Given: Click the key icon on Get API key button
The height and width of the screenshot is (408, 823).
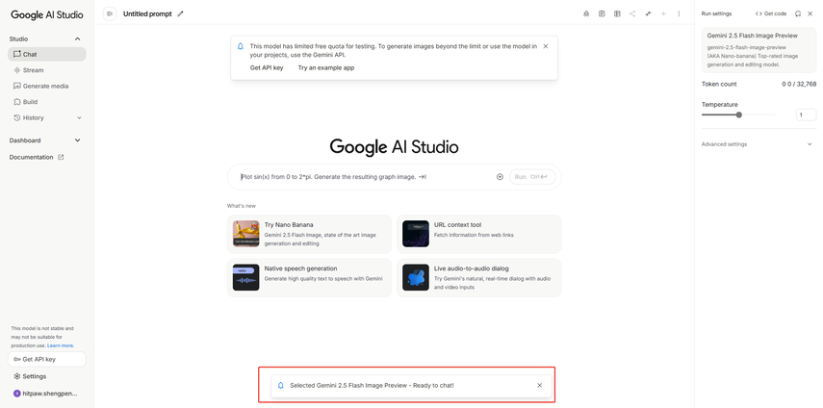Looking at the screenshot, I should 16,359.
